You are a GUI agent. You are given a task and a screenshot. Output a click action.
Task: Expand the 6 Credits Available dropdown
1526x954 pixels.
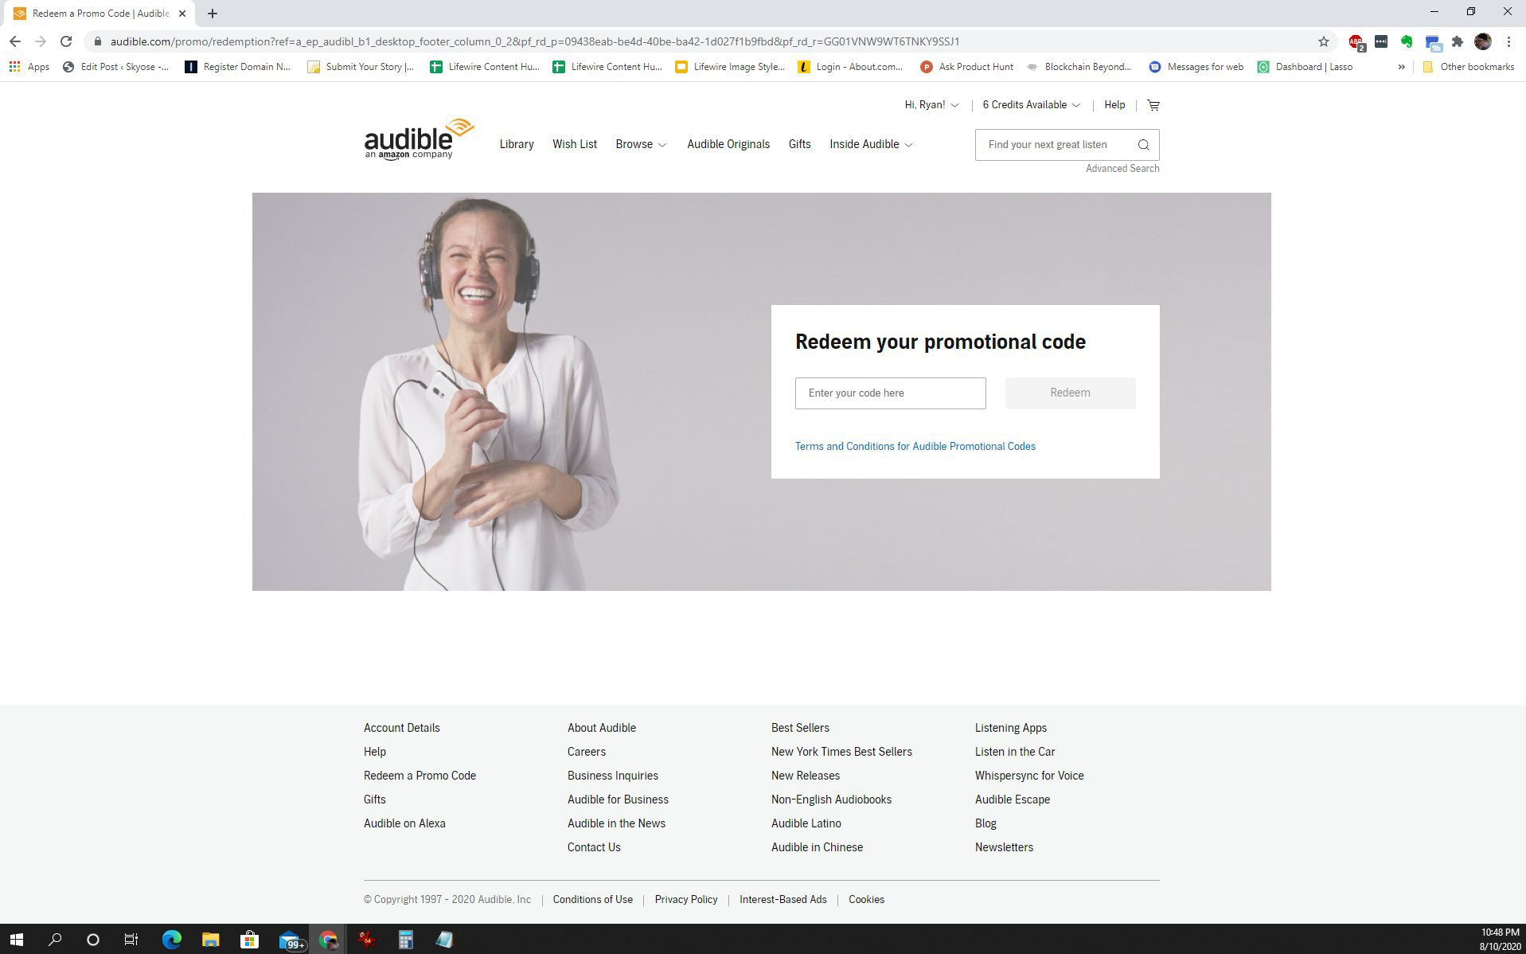point(1031,105)
